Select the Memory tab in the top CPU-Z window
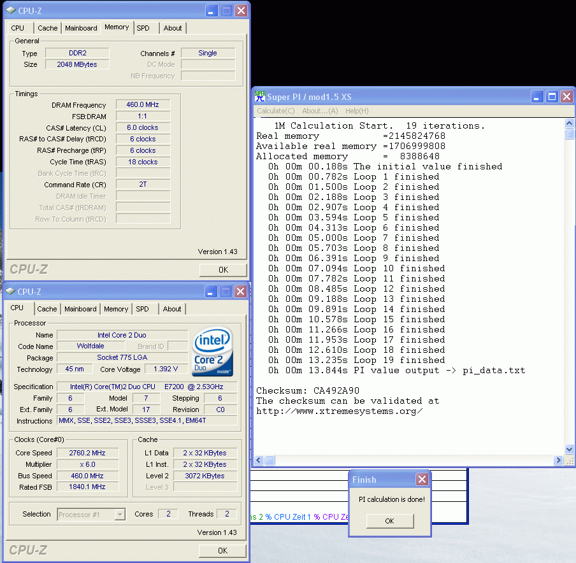Viewport: 576px width, 563px height. 117,27
